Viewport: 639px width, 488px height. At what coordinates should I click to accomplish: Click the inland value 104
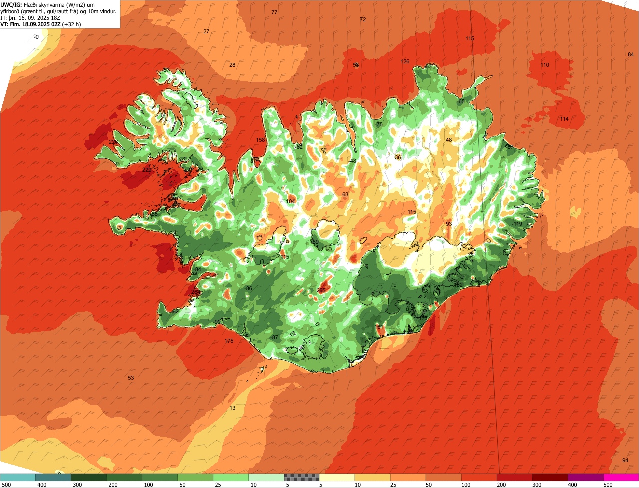[290, 201]
